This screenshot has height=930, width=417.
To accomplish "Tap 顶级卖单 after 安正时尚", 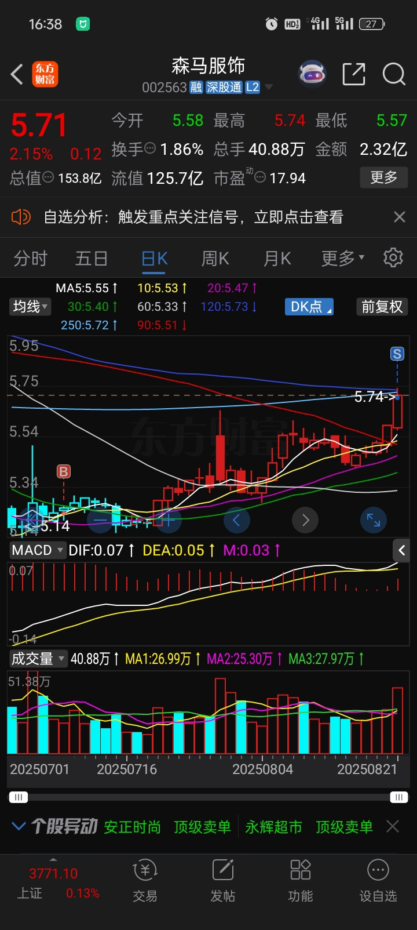I will [x=203, y=827].
